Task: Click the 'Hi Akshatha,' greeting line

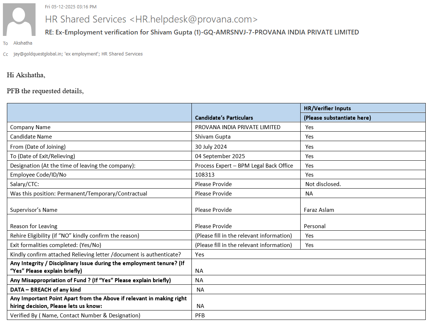Action: pos(26,75)
